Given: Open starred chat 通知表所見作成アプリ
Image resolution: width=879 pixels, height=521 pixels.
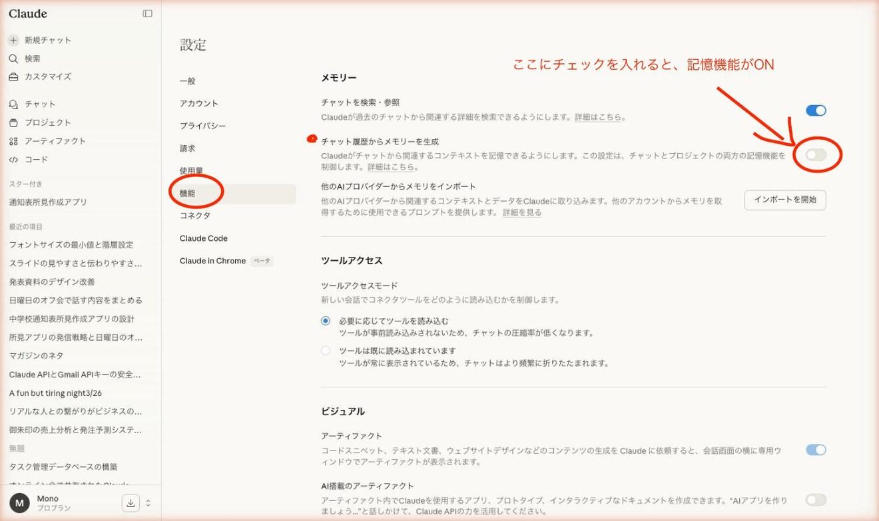Looking at the screenshot, I should click(x=48, y=202).
